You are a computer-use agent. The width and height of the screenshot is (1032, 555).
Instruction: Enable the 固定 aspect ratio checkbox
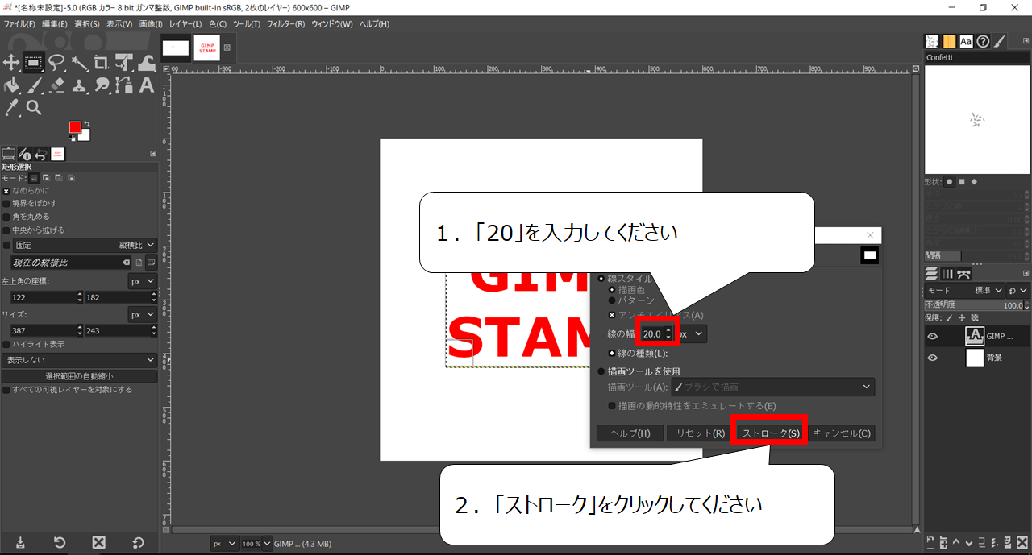[6, 245]
